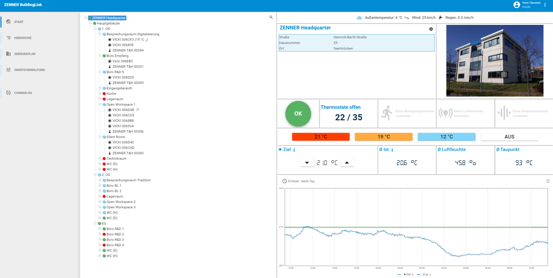This screenshot has width=553, height=278.
Task: Click the clock icon beside Echtzeit
Action: (x=285, y=181)
